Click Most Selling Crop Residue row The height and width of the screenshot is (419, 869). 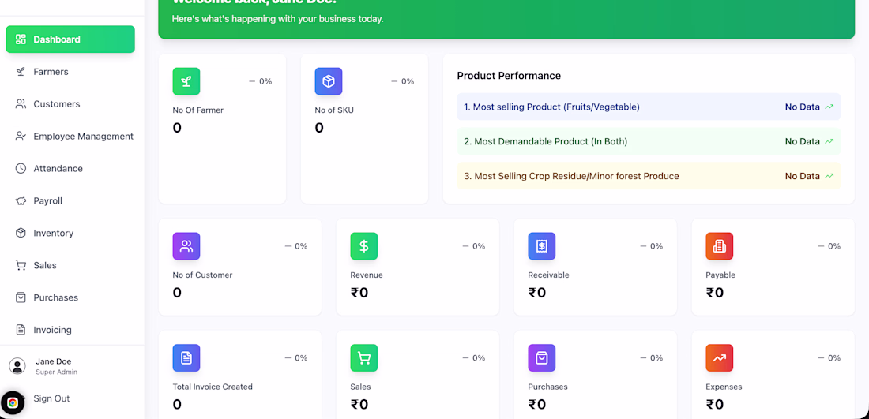[x=648, y=177]
